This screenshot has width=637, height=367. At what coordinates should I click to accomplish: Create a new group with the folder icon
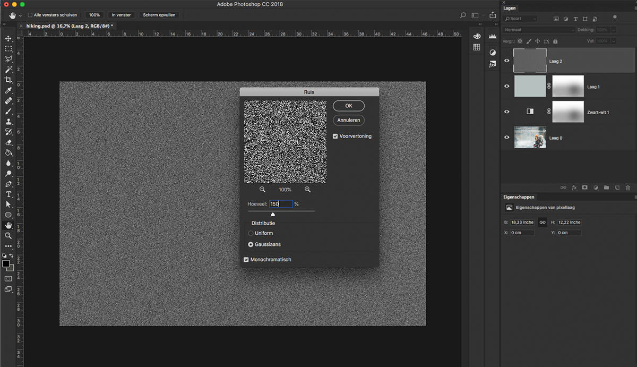[x=606, y=187]
